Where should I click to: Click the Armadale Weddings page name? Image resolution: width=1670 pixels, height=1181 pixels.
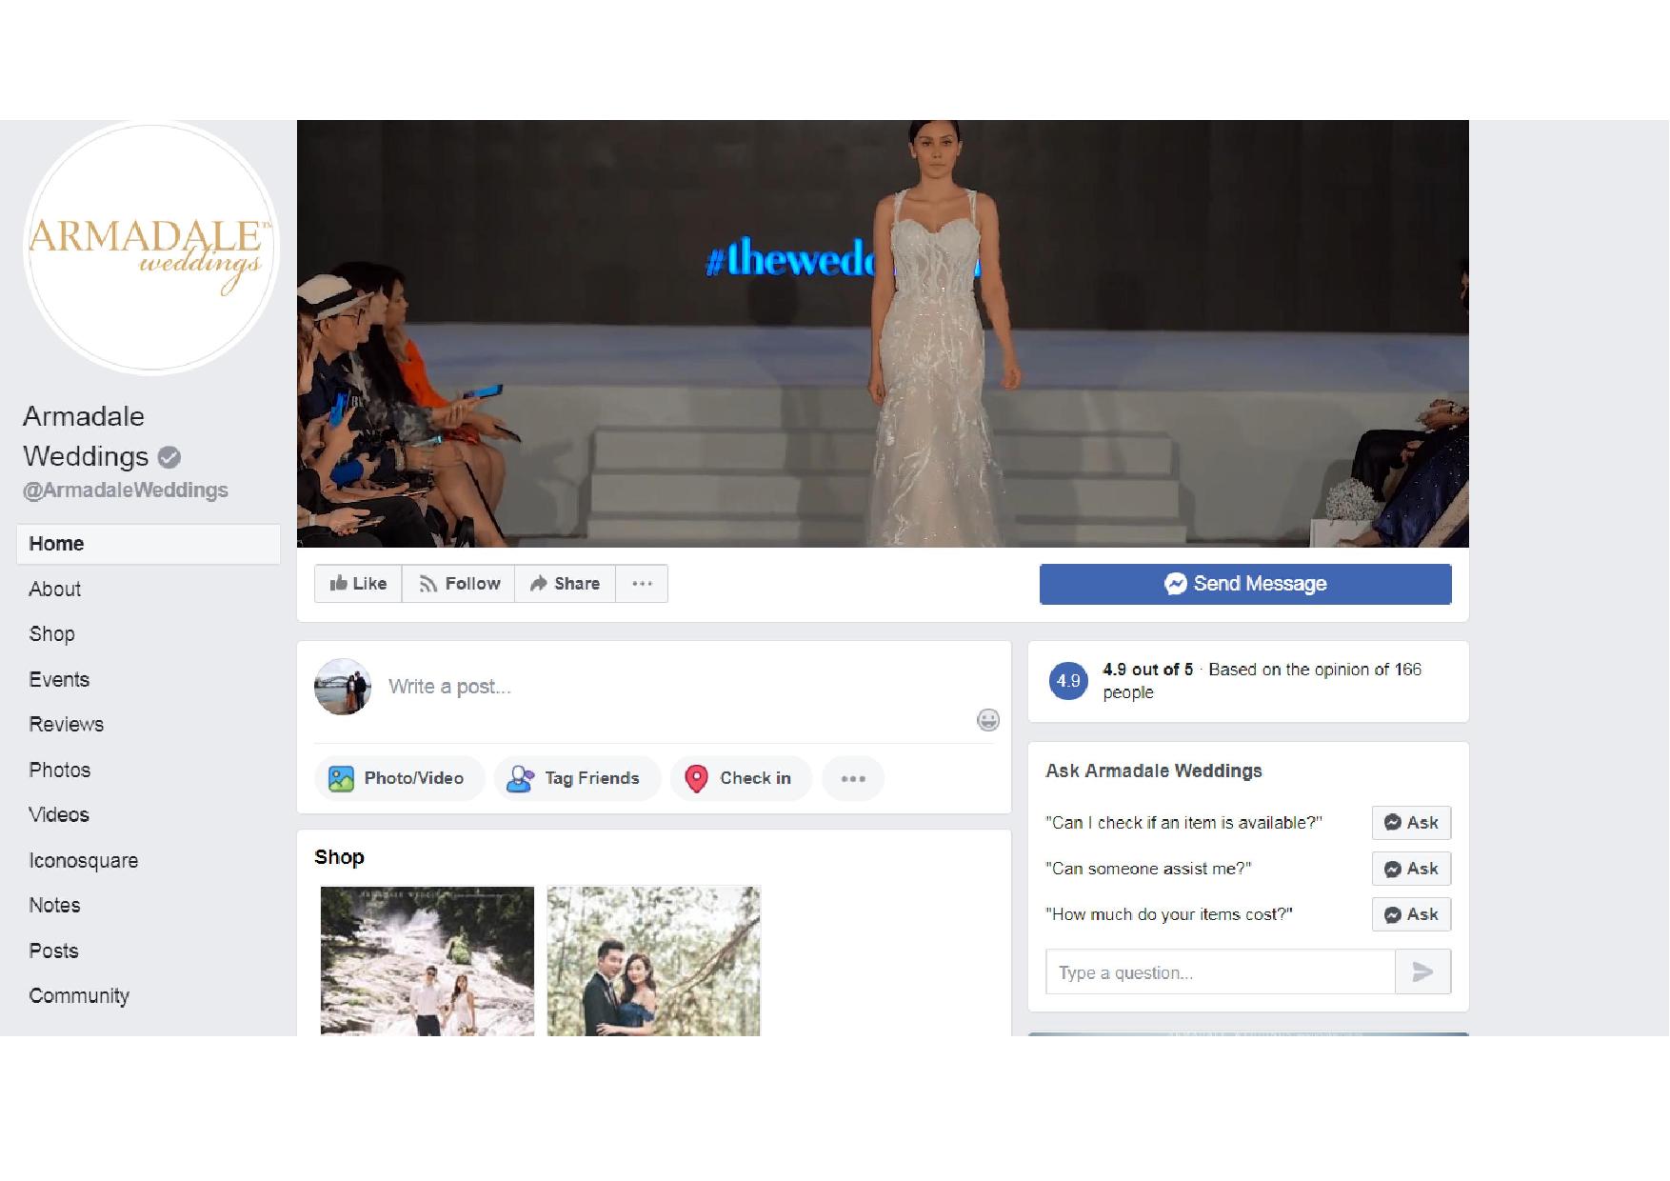pyautogui.click(x=86, y=436)
